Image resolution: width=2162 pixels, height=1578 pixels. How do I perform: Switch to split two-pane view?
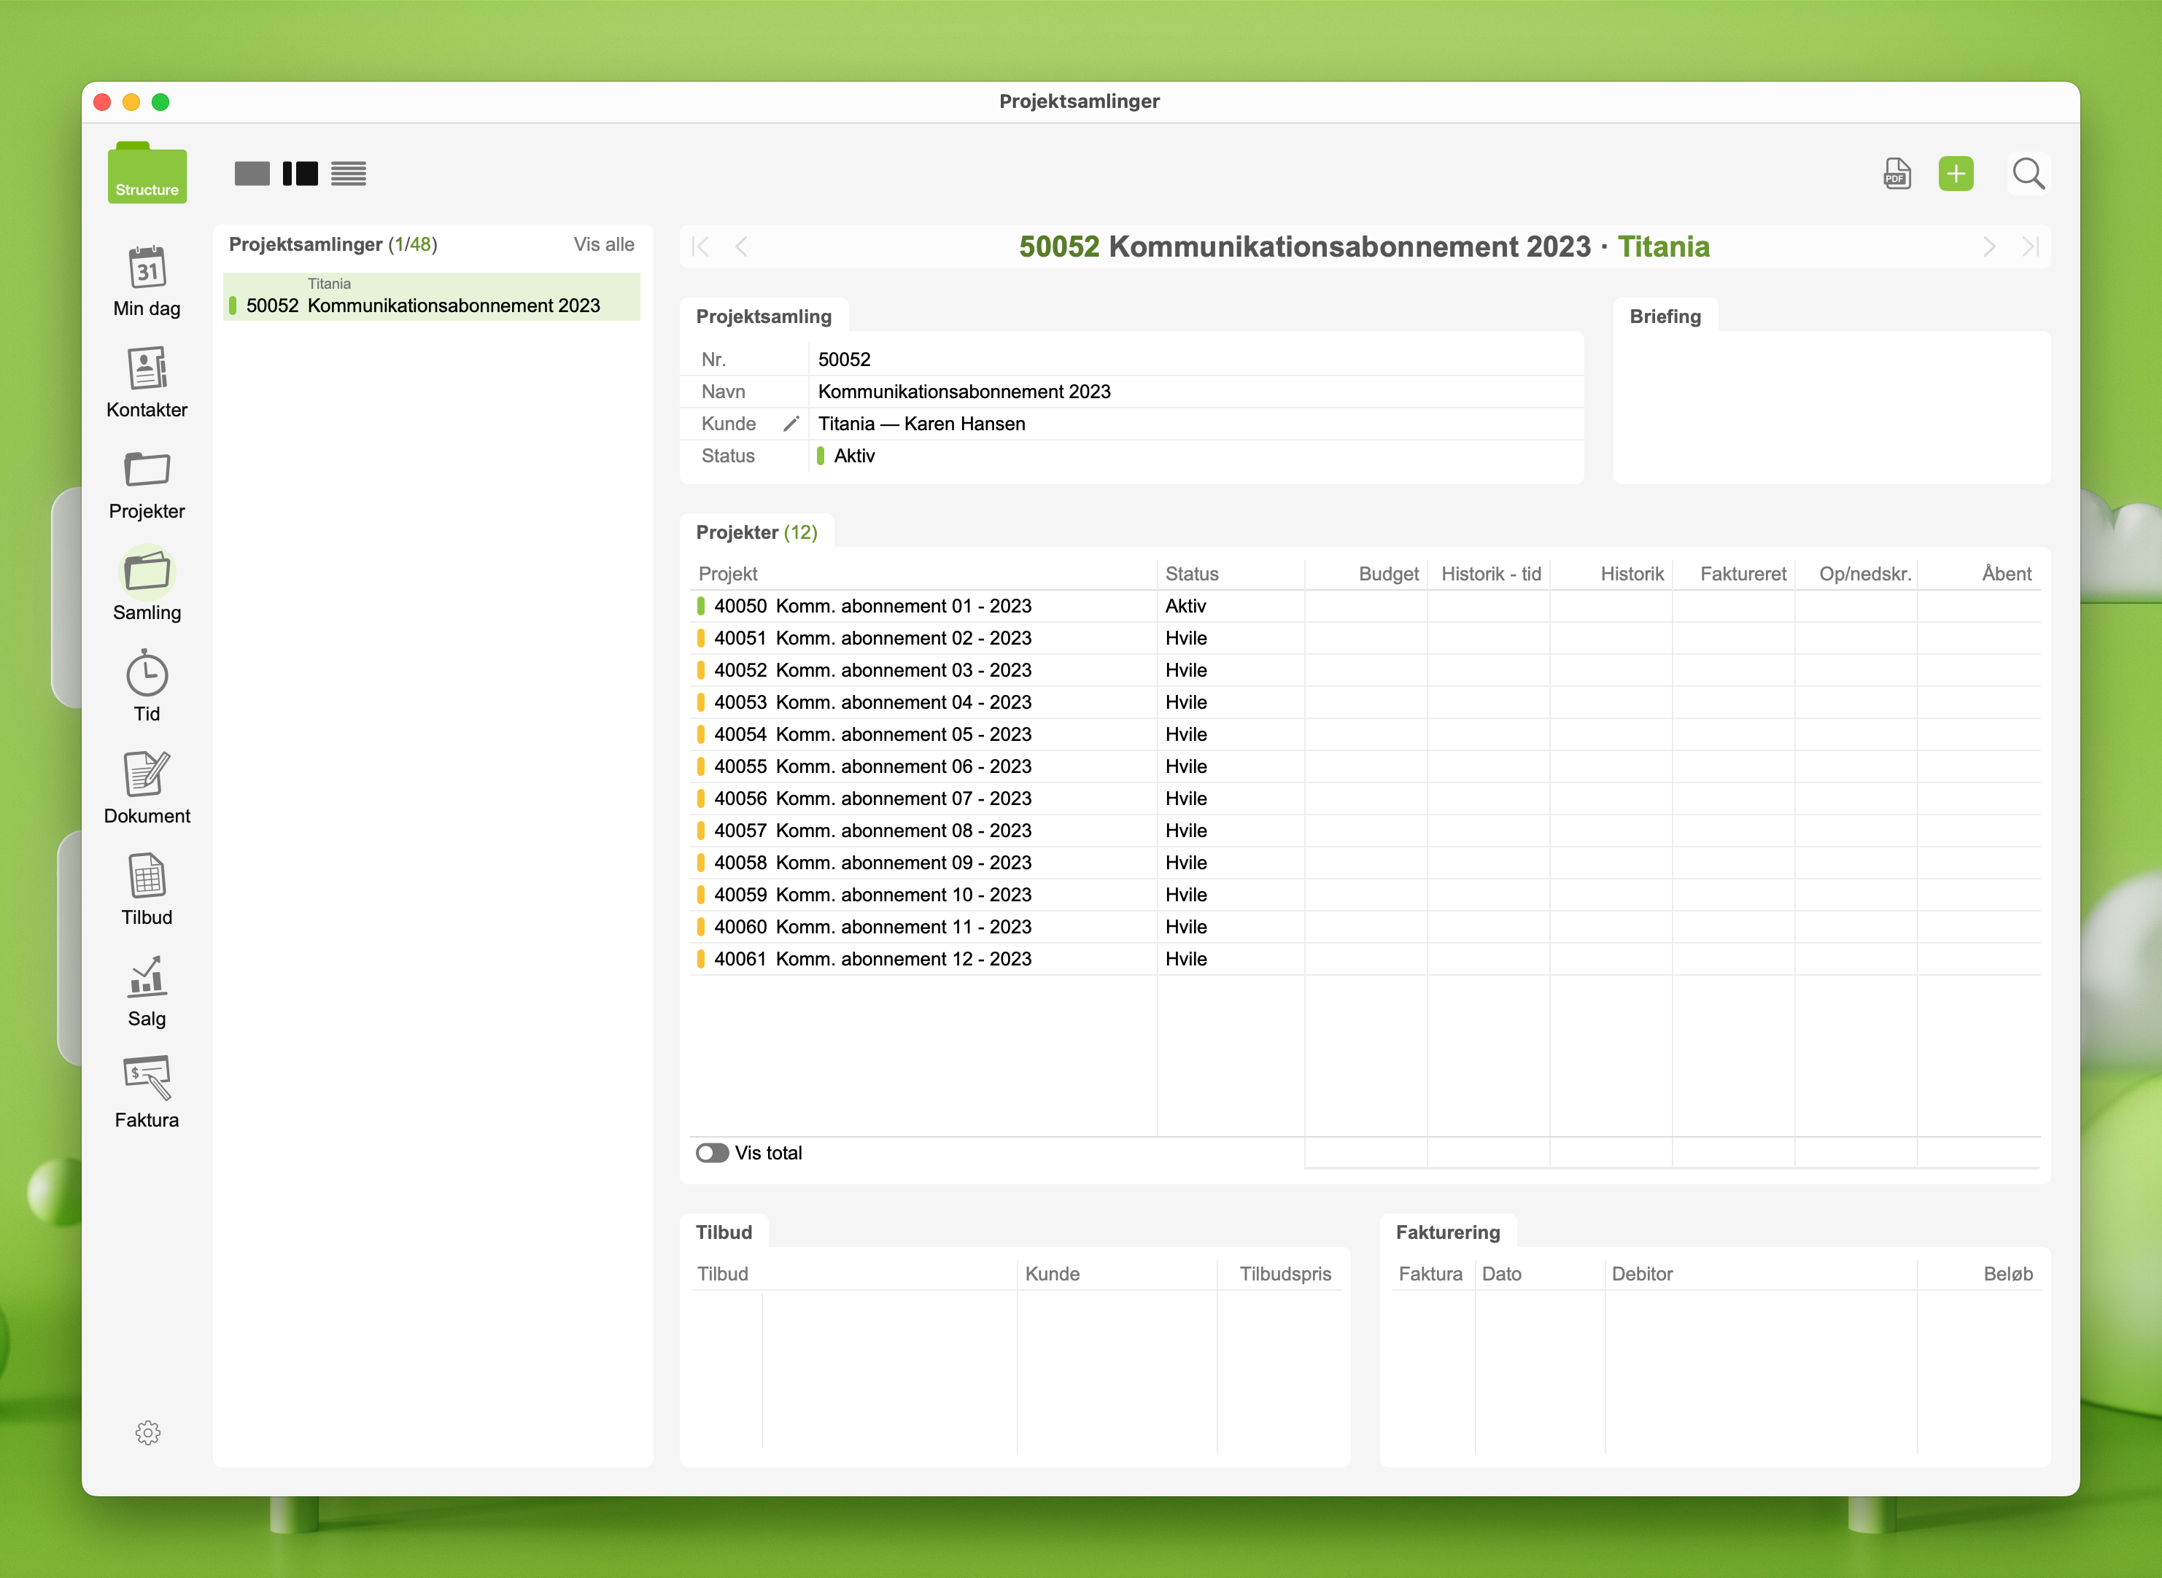tap(300, 174)
